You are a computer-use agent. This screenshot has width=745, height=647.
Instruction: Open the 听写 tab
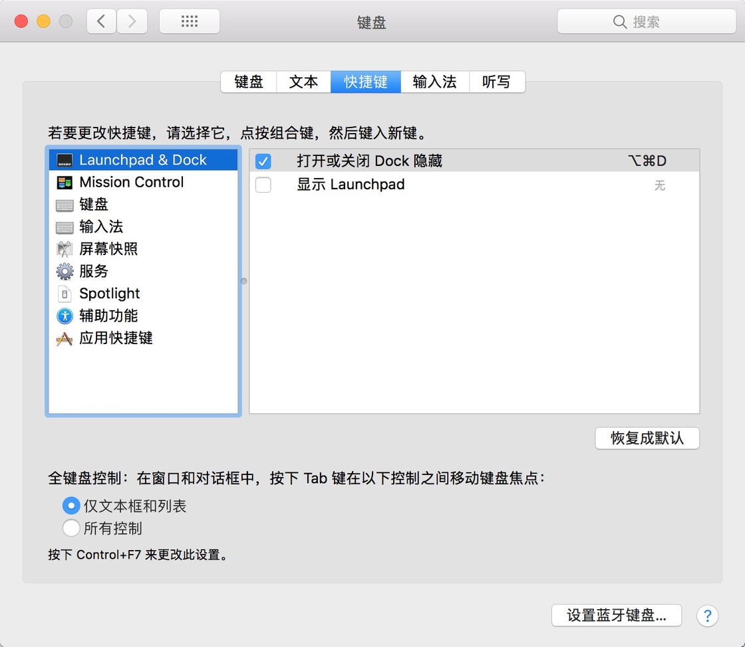pos(497,82)
